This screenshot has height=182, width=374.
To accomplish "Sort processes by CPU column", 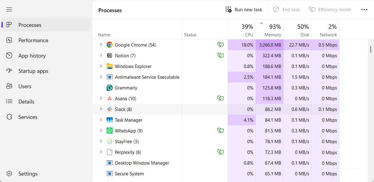I will point(242,30).
